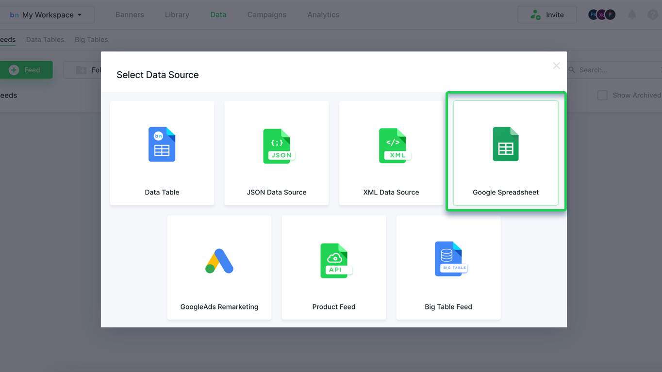Screen dimensions: 662x372
Task: Click the Big Table Feed label
Action: (448, 307)
